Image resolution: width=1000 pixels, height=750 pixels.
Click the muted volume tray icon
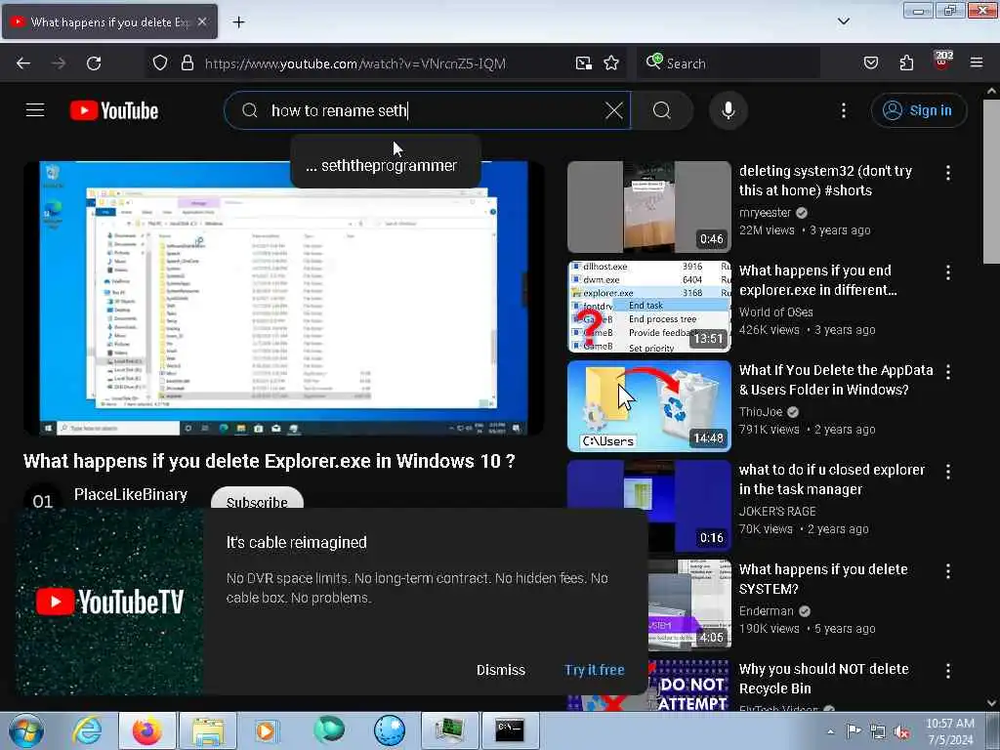pyautogui.click(x=901, y=732)
